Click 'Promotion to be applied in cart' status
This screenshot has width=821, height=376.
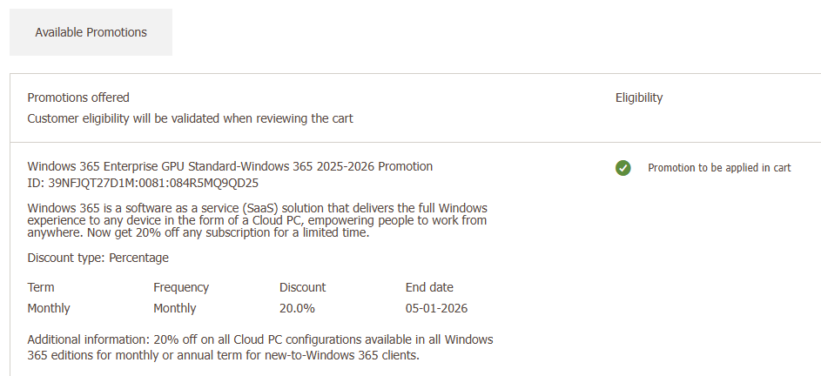click(x=719, y=168)
